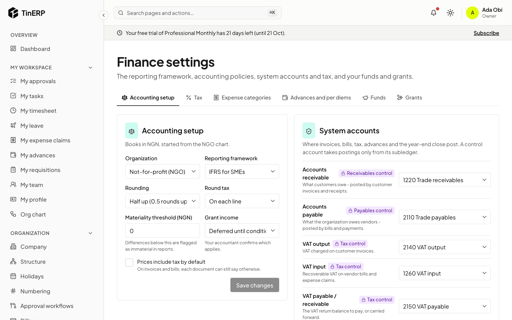Image resolution: width=512 pixels, height=320 pixels.
Task: Click the Dashboard grid icon
Action: click(x=13, y=49)
